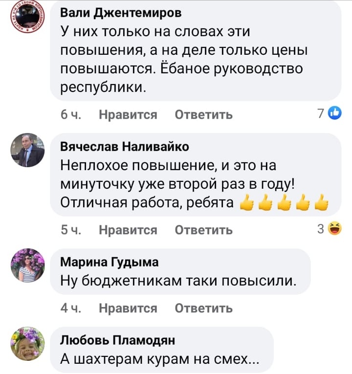Click the blue like reaction icon

point(335,113)
